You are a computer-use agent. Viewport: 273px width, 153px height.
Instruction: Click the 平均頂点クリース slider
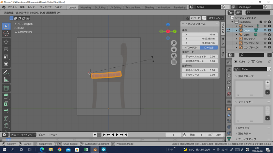click(200, 61)
